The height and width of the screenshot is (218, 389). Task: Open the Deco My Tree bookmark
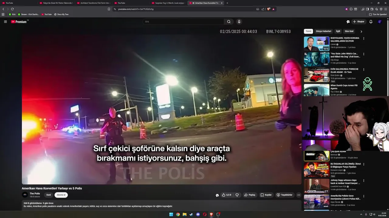[61, 14]
